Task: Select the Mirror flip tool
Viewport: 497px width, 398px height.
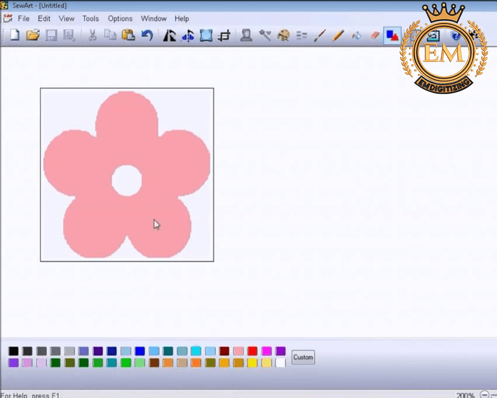Action: click(169, 36)
